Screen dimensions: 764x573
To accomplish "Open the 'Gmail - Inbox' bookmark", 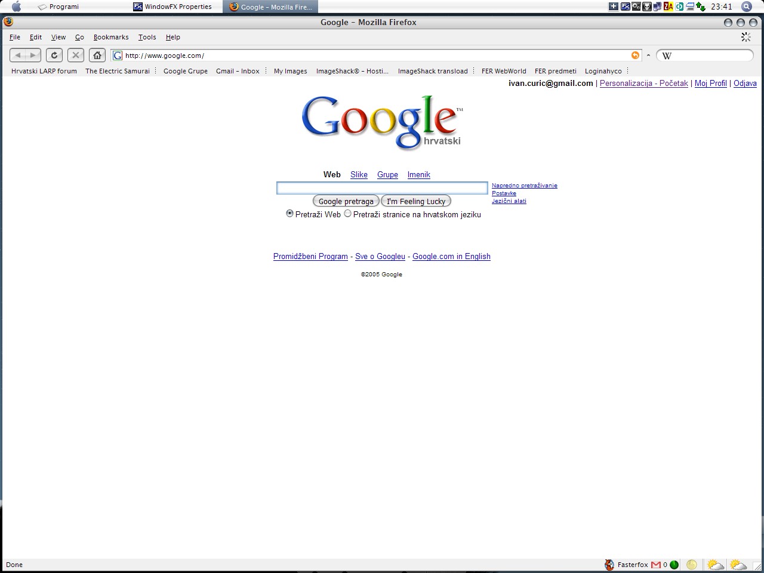I will (238, 71).
